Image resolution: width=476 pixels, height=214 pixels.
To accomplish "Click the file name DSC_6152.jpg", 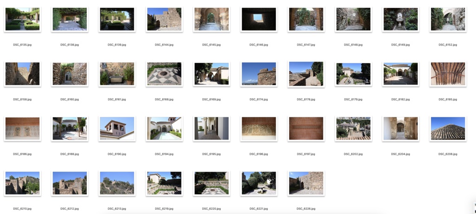I will [448, 45].
